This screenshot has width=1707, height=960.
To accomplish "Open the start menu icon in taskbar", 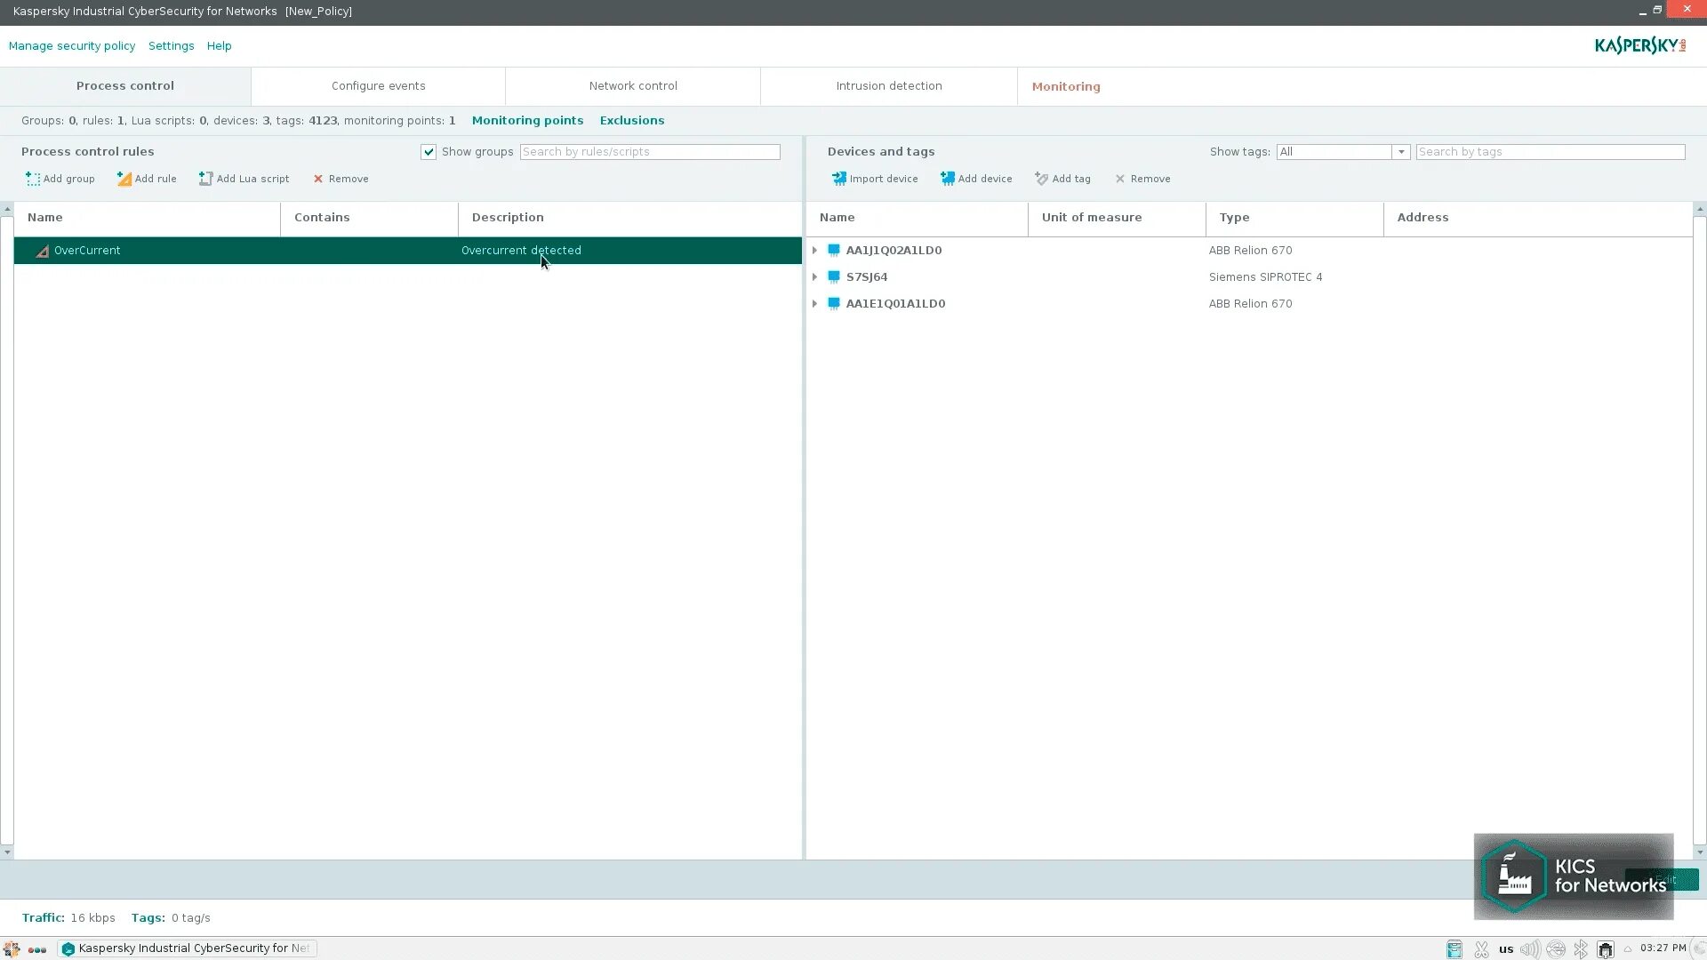I will point(12,948).
